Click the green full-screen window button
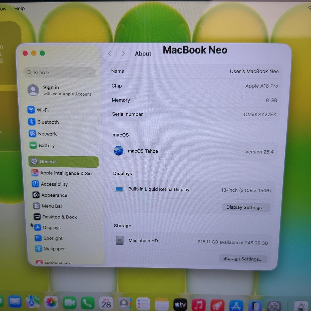The height and width of the screenshot is (311, 311). pos(43,53)
